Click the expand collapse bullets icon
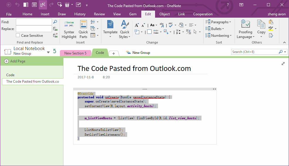Screen dimensions: 289x166 click(x=178, y=32)
